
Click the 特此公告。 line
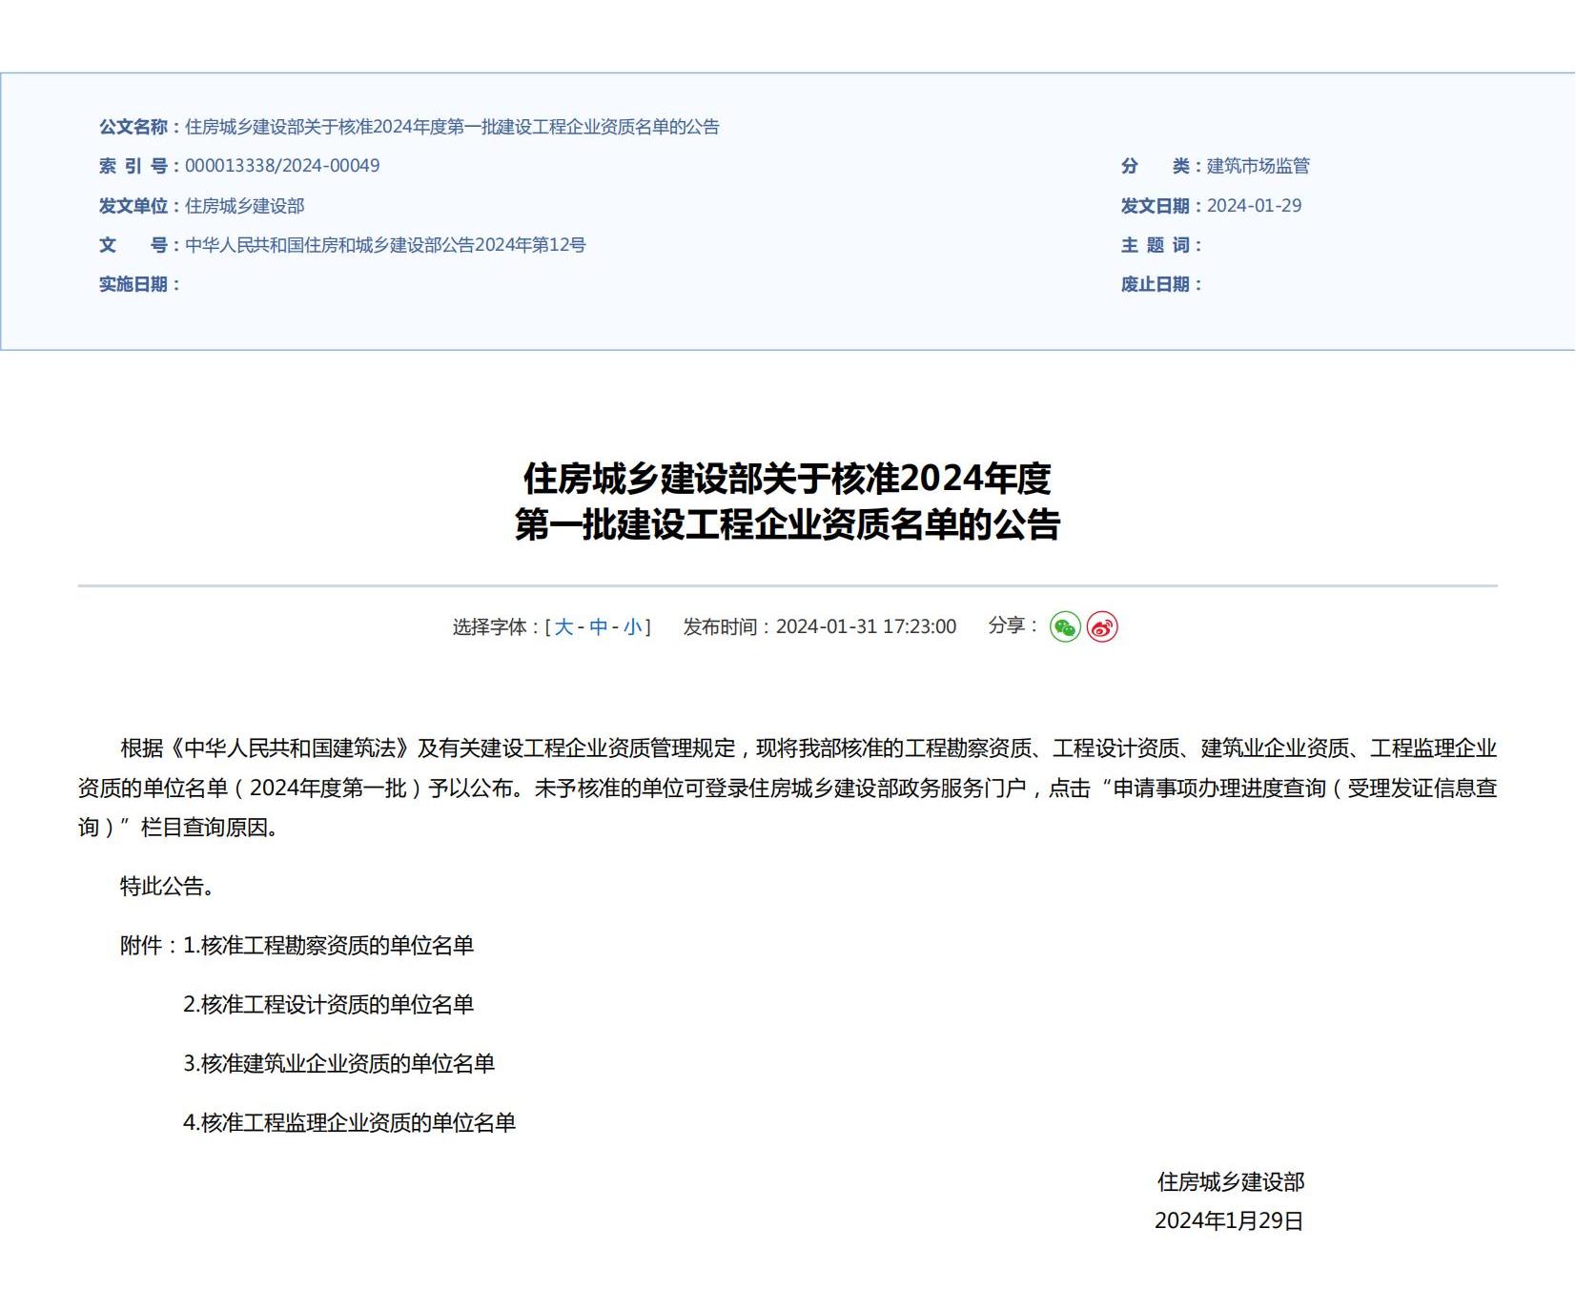[167, 886]
